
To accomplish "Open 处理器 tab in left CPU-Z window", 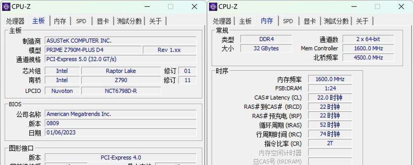I will (15, 21).
